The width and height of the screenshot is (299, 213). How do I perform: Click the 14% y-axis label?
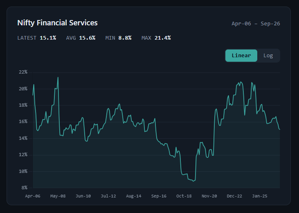tap(23, 138)
